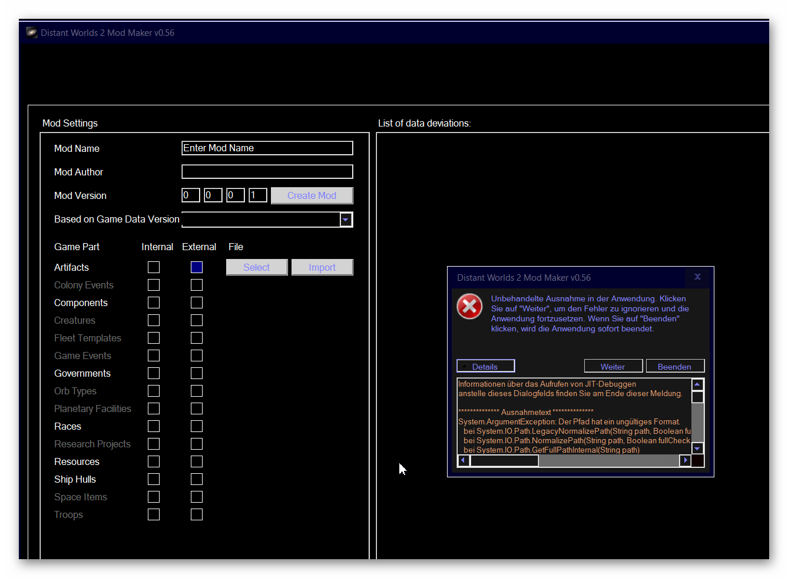Image resolution: width=788 pixels, height=578 pixels.
Task: Toggle the Races External checkbox
Action: coord(197,426)
